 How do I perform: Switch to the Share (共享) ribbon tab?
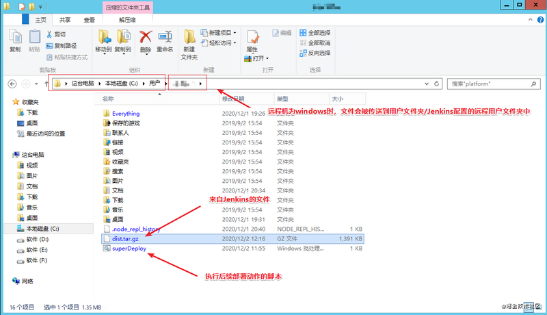click(x=65, y=20)
